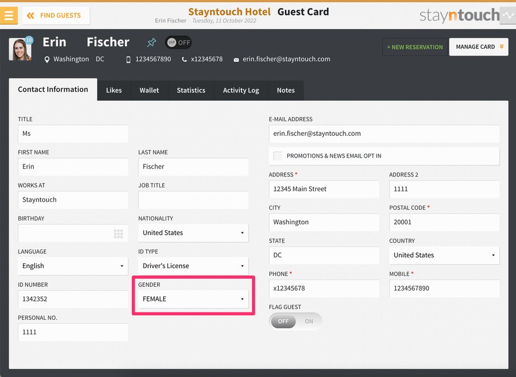Open the Country dropdown
This screenshot has height=377, width=516.
coord(444,255)
